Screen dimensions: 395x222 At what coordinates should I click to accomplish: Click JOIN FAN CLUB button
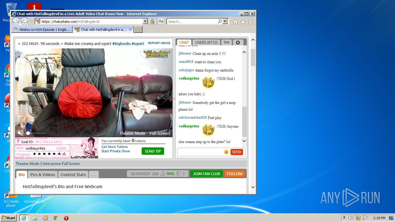coord(206,174)
